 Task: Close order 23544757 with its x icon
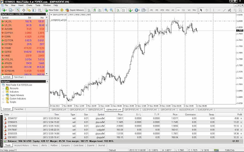point(241,118)
